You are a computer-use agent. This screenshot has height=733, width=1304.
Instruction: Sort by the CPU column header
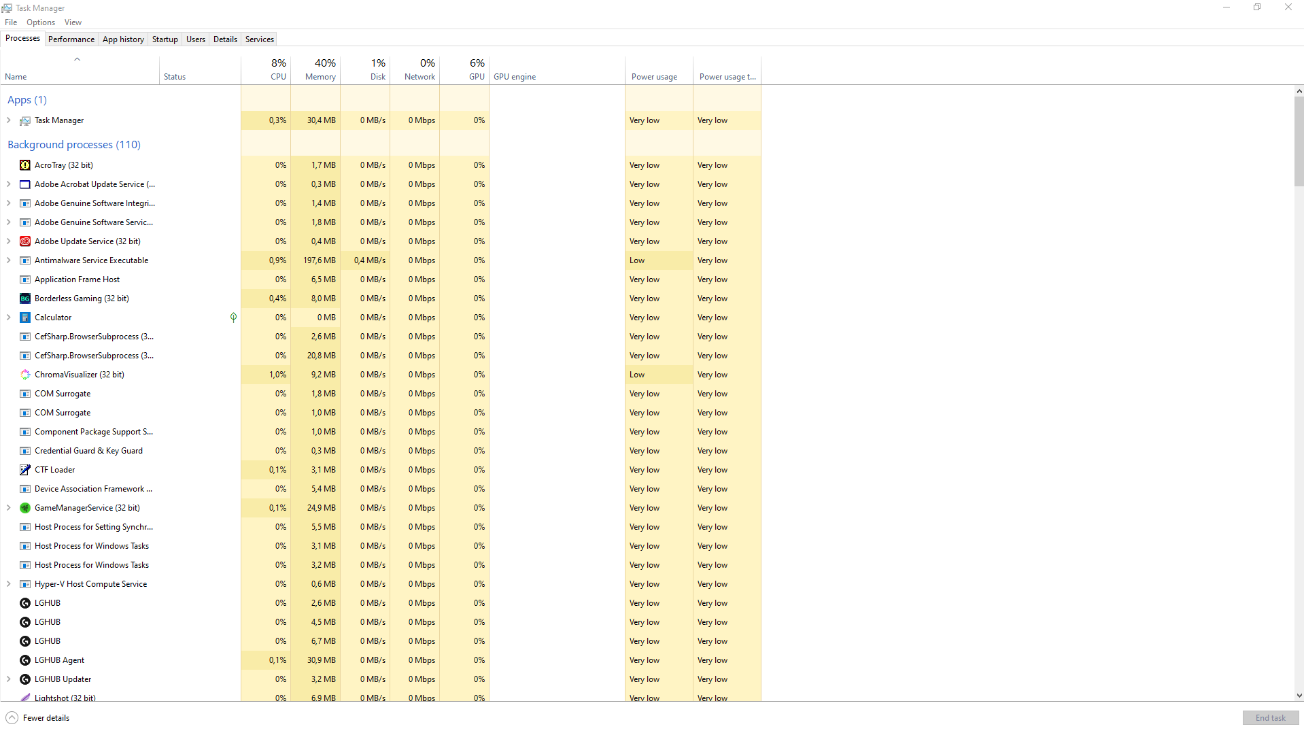pos(266,69)
